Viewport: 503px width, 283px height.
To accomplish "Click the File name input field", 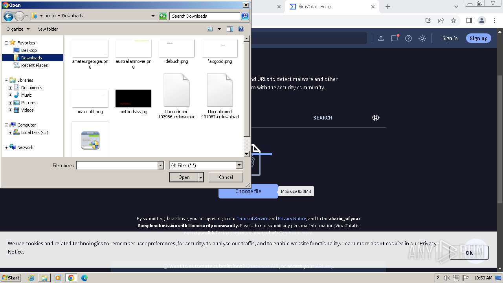I will (x=117, y=165).
